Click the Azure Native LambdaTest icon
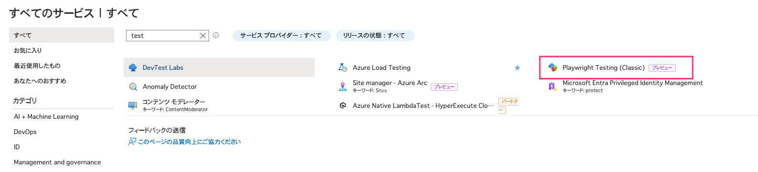The height and width of the screenshot is (172, 758). (x=343, y=105)
